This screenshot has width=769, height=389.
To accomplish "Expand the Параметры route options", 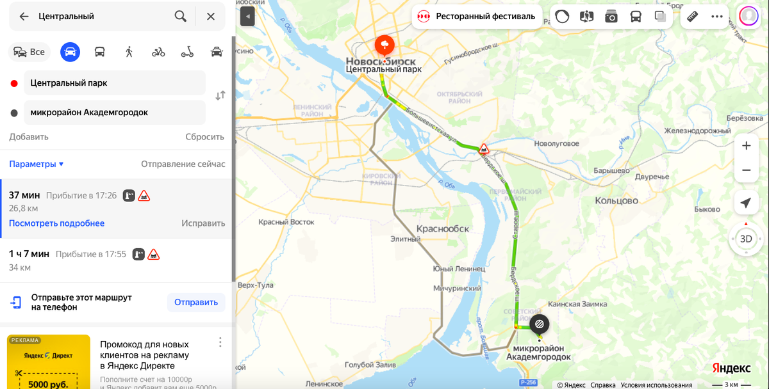I will coord(37,164).
